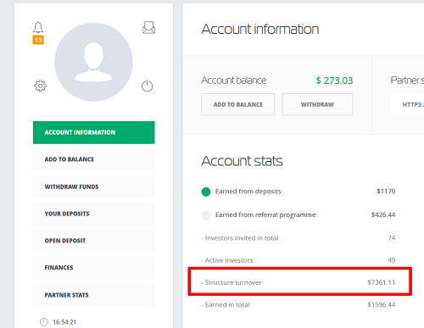Click the Structure turnover row

[x=299, y=282]
